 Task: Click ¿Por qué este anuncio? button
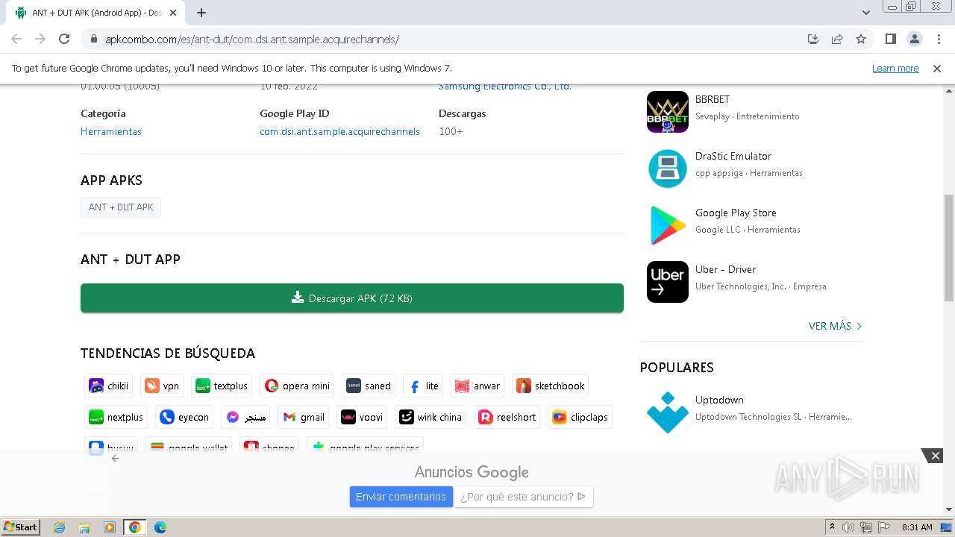click(x=523, y=497)
